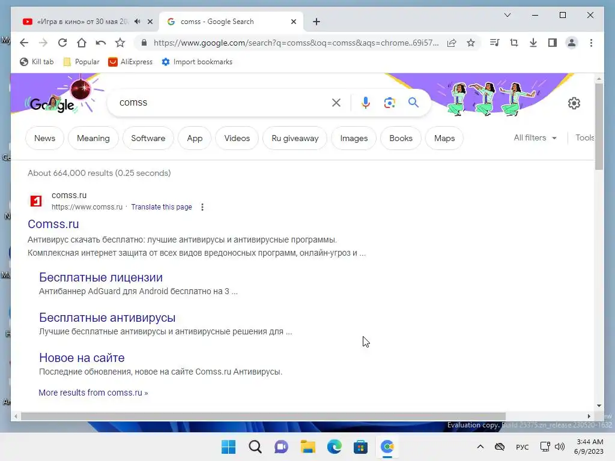Open the downloads icon
The width and height of the screenshot is (615, 461).
533,43
